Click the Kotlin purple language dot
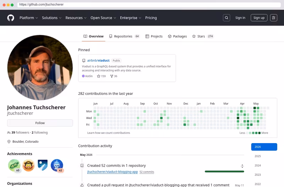 (x=83, y=76)
